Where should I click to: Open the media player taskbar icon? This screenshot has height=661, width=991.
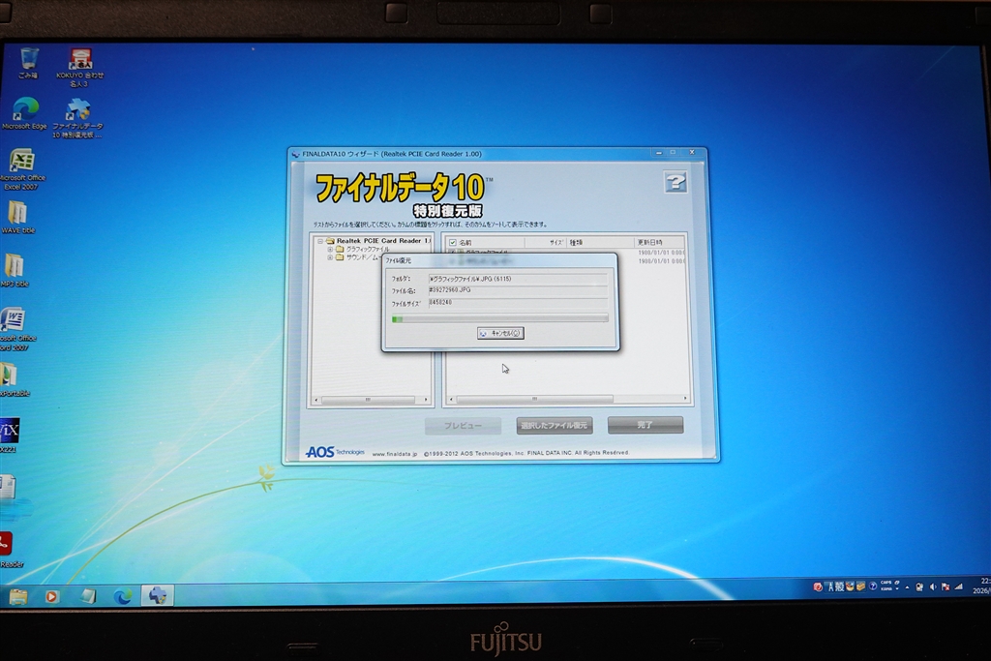[x=52, y=596]
